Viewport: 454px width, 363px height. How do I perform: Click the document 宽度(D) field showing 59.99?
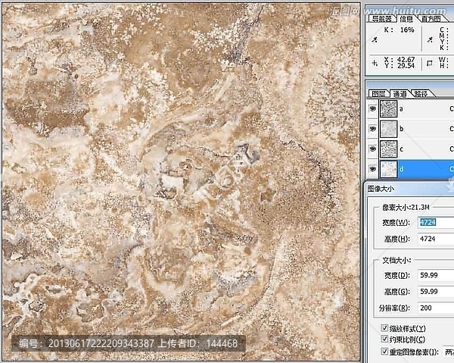tap(436, 275)
